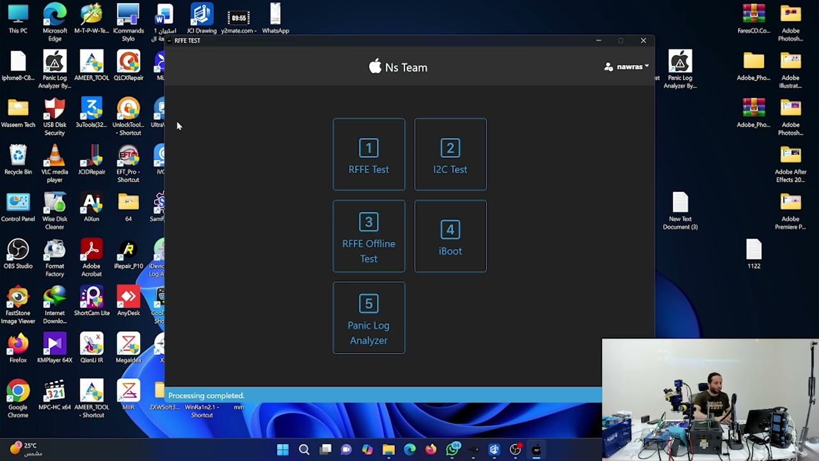819x461 pixels.
Task: Select the WhatsApp image file on desktop
Action: (x=275, y=19)
